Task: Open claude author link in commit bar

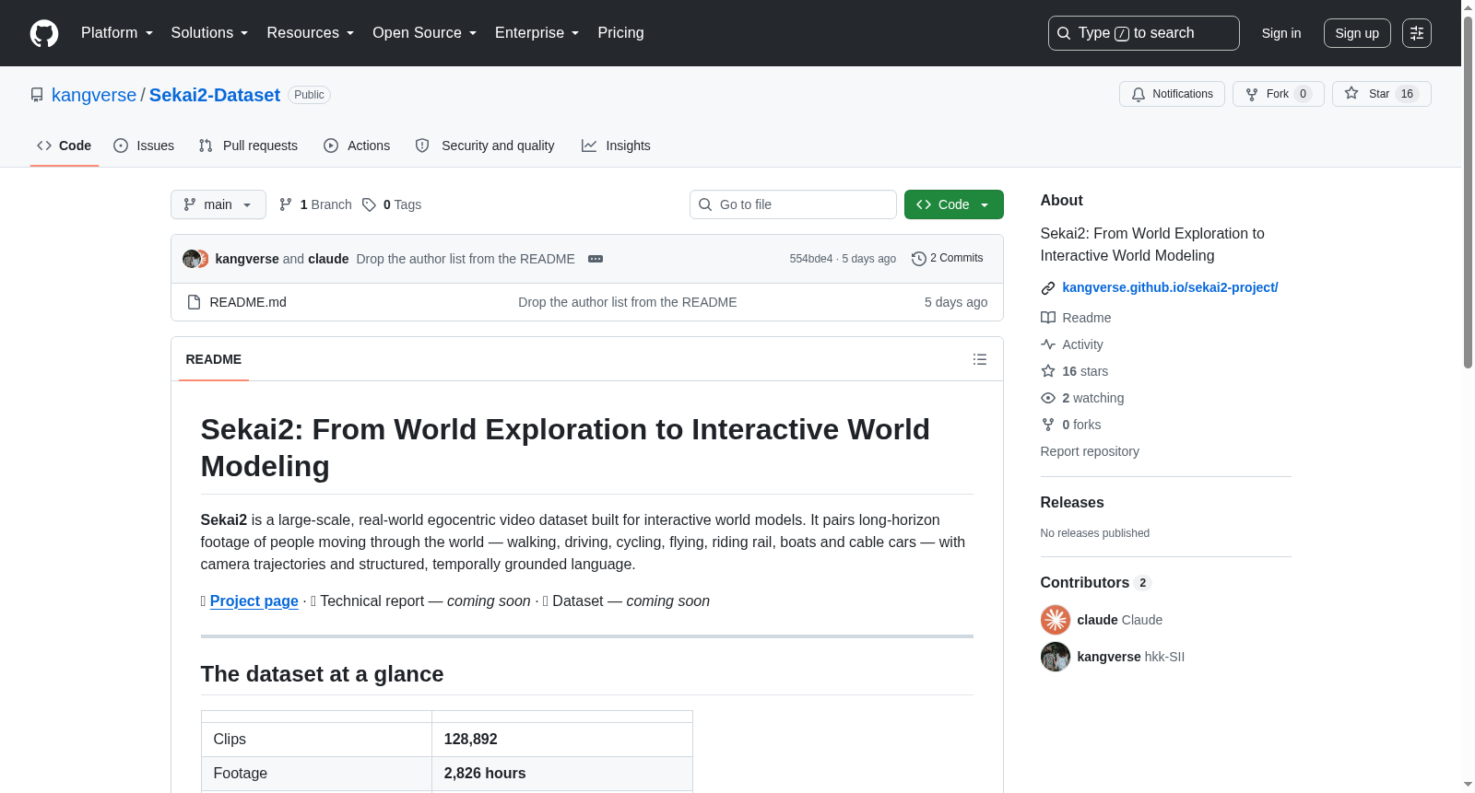Action: click(328, 259)
